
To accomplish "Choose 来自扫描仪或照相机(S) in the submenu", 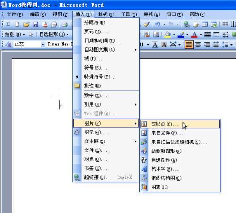I will click(x=180, y=142).
